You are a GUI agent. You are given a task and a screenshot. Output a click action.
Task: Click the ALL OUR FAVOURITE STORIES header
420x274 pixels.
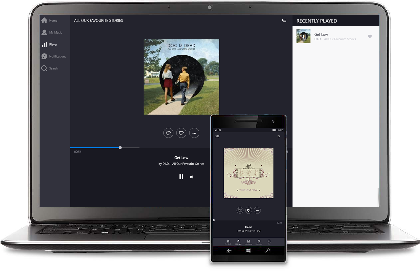click(x=99, y=20)
